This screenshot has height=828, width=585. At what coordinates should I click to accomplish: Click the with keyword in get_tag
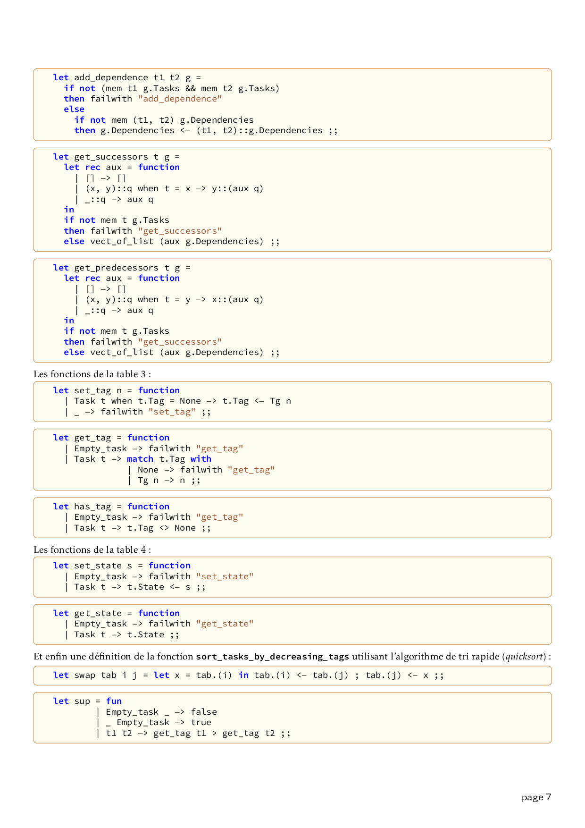tap(201, 459)
